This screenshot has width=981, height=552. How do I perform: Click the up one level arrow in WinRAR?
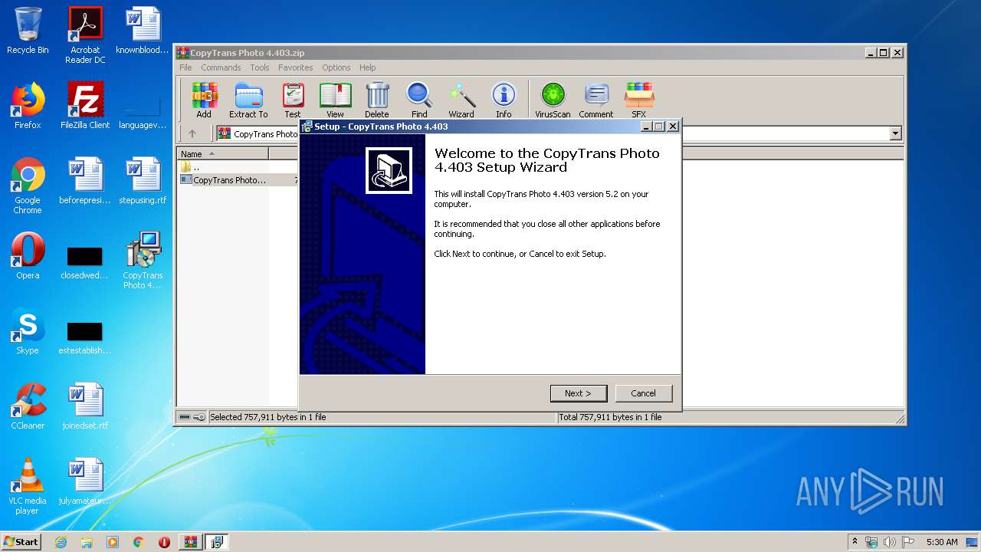[192, 133]
